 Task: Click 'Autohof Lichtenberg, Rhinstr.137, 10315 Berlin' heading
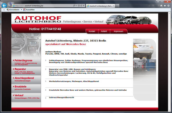pyautogui.click(x=76, y=41)
